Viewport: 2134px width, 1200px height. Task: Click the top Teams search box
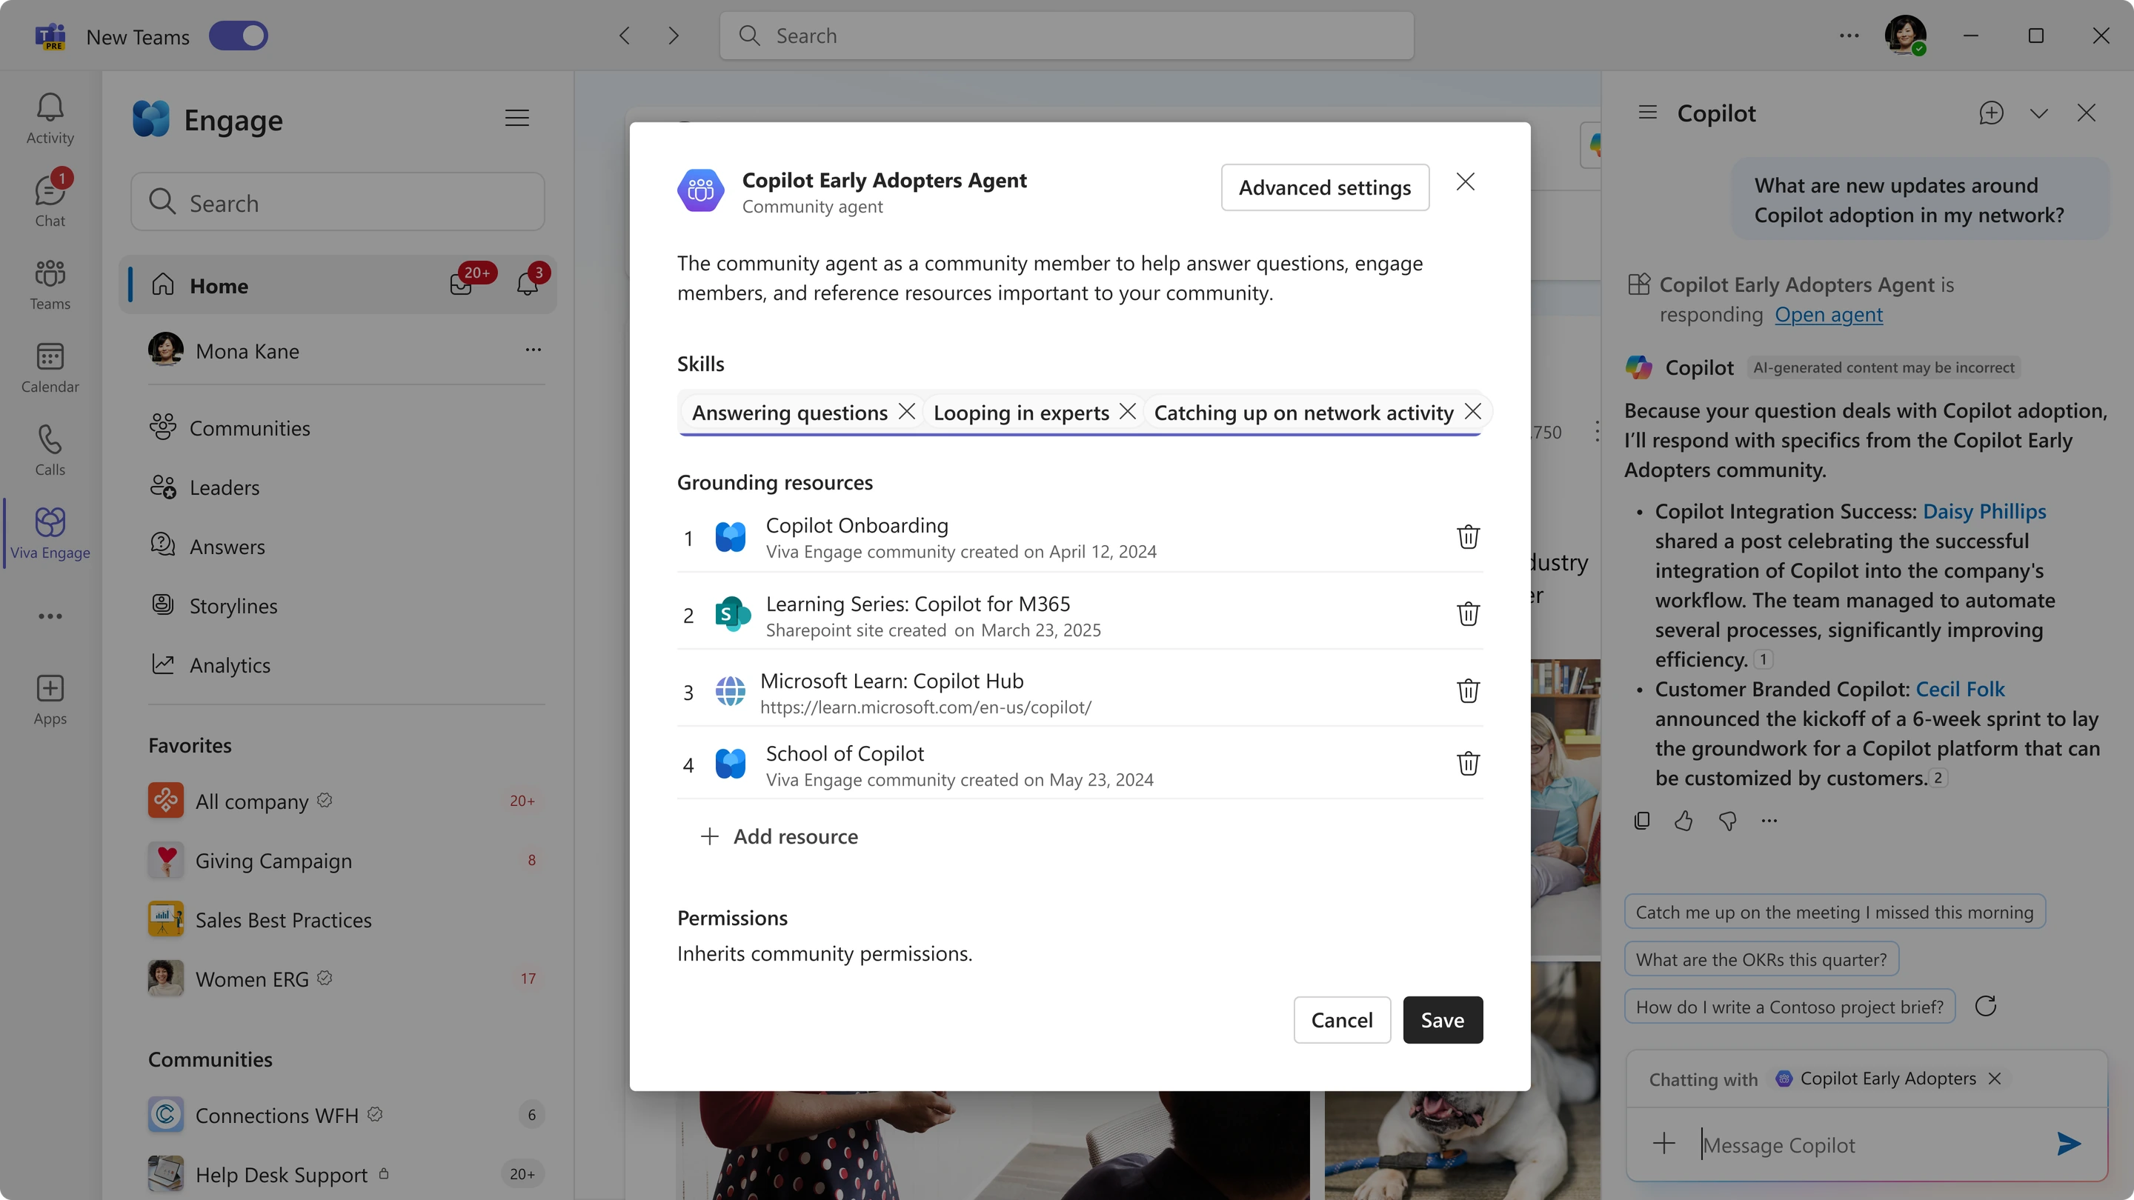1067,36
